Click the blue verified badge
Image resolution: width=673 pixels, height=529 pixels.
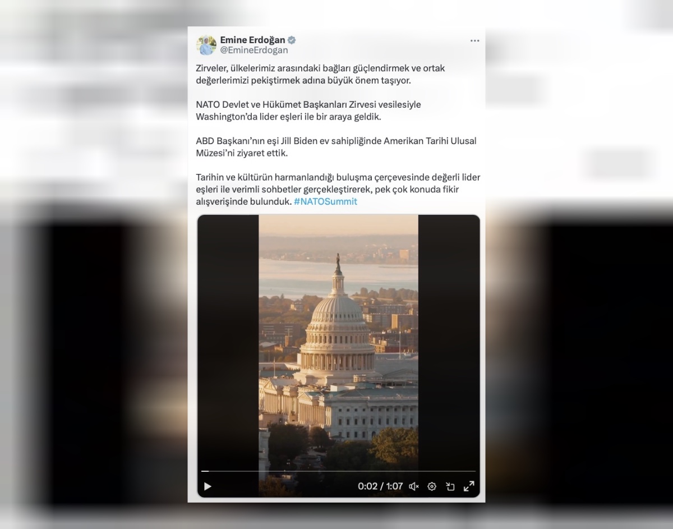[x=292, y=40]
